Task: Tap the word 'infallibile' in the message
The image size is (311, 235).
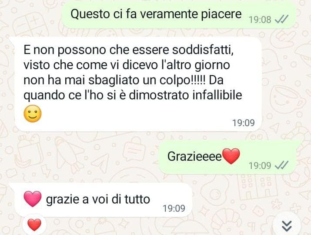Action: (217, 95)
